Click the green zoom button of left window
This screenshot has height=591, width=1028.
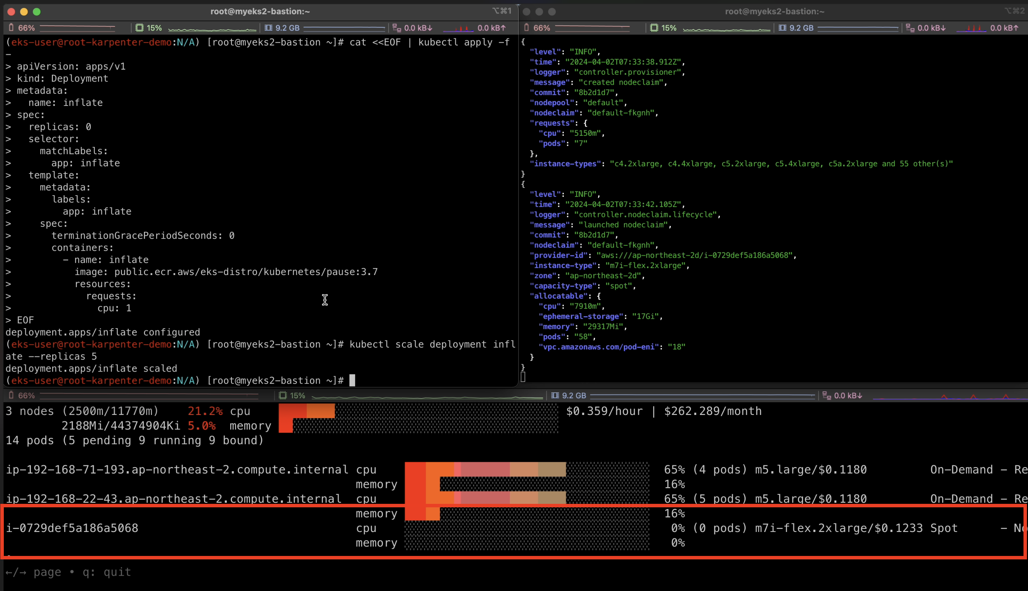click(37, 12)
